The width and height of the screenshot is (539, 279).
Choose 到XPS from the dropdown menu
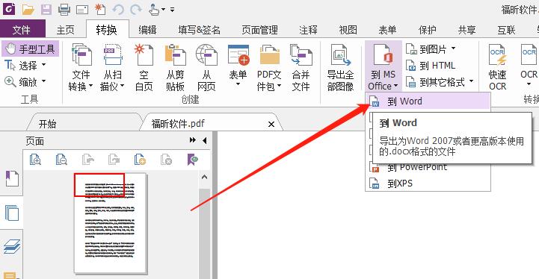tap(428, 184)
